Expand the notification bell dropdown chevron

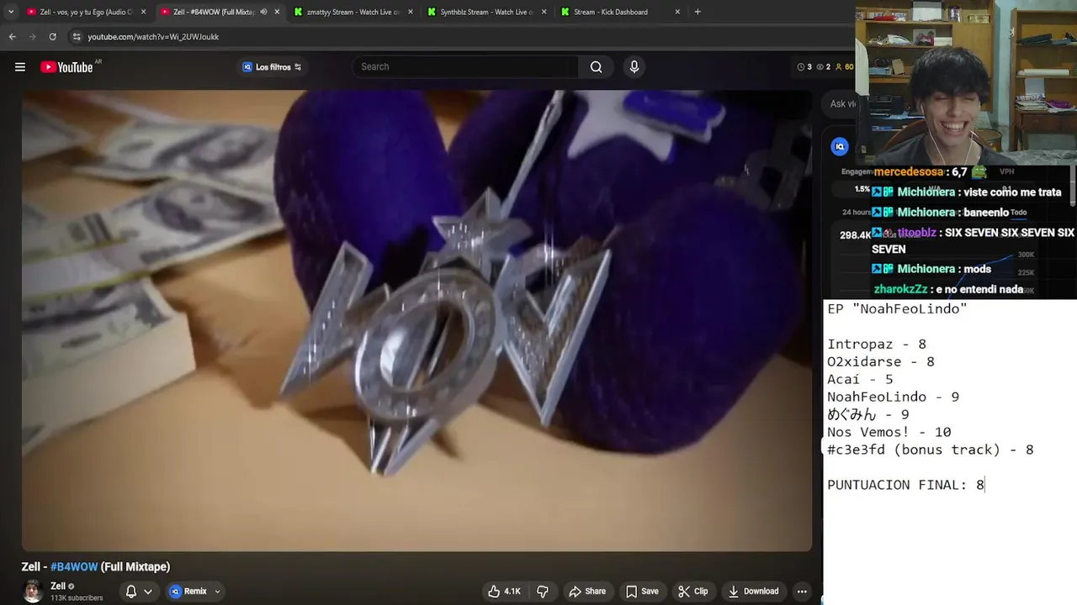point(148,592)
